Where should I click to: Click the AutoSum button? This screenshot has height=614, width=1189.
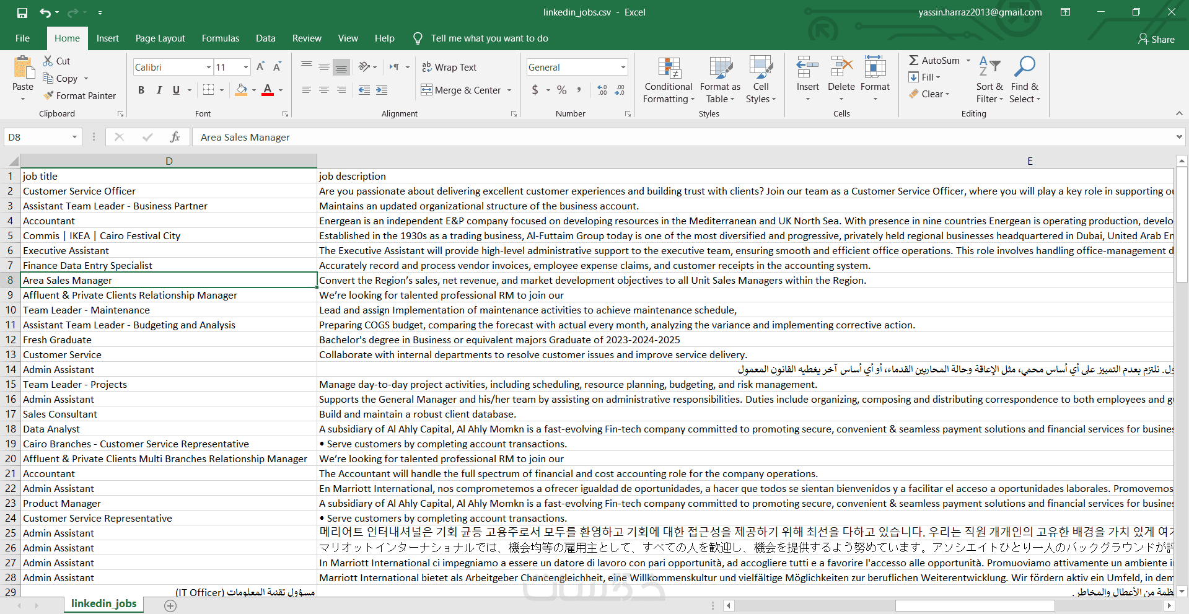click(x=934, y=60)
